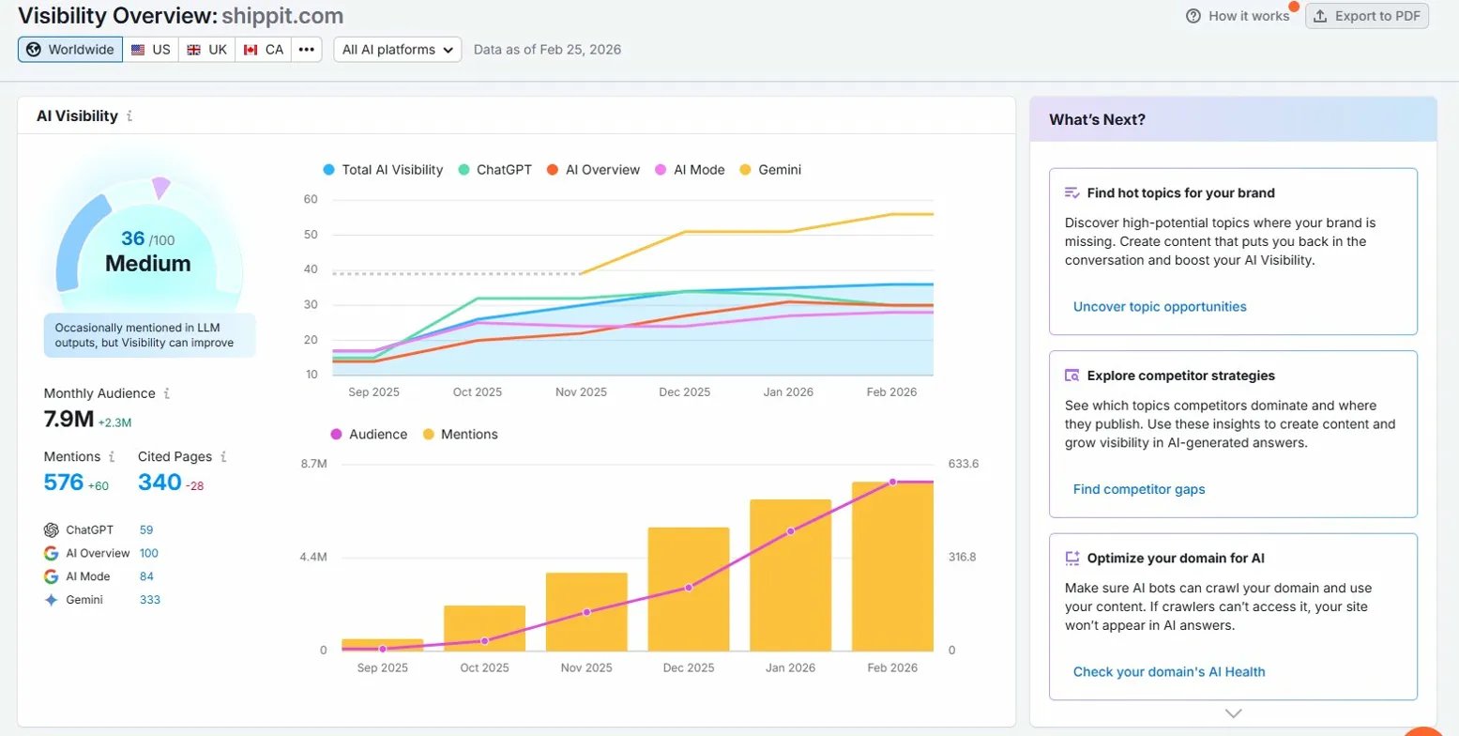The image size is (1459, 736).
Task: Click the Monthly Audience value 7.9M
Action: coord(68,420)
